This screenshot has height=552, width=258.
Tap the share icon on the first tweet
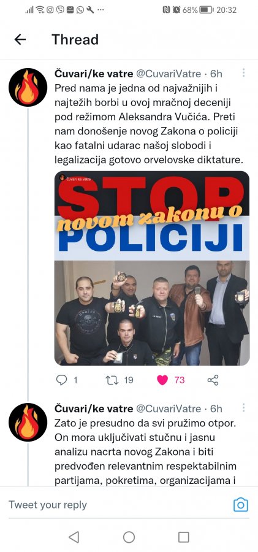click(x=213, y=380)
